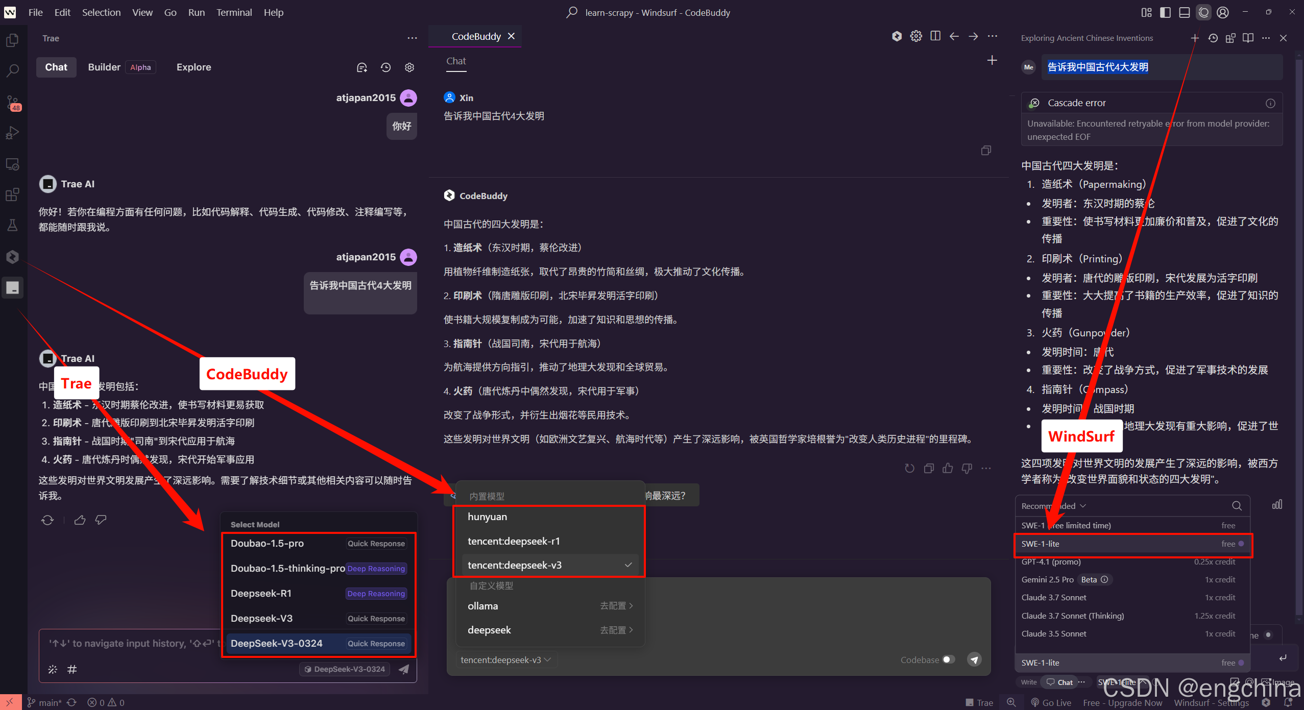Open Trae panel settings gear

[x=409, y=67]
